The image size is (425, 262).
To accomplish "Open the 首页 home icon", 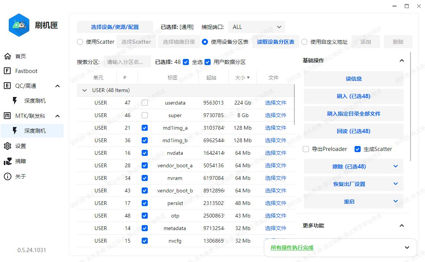I will click(x=7, y=56).
